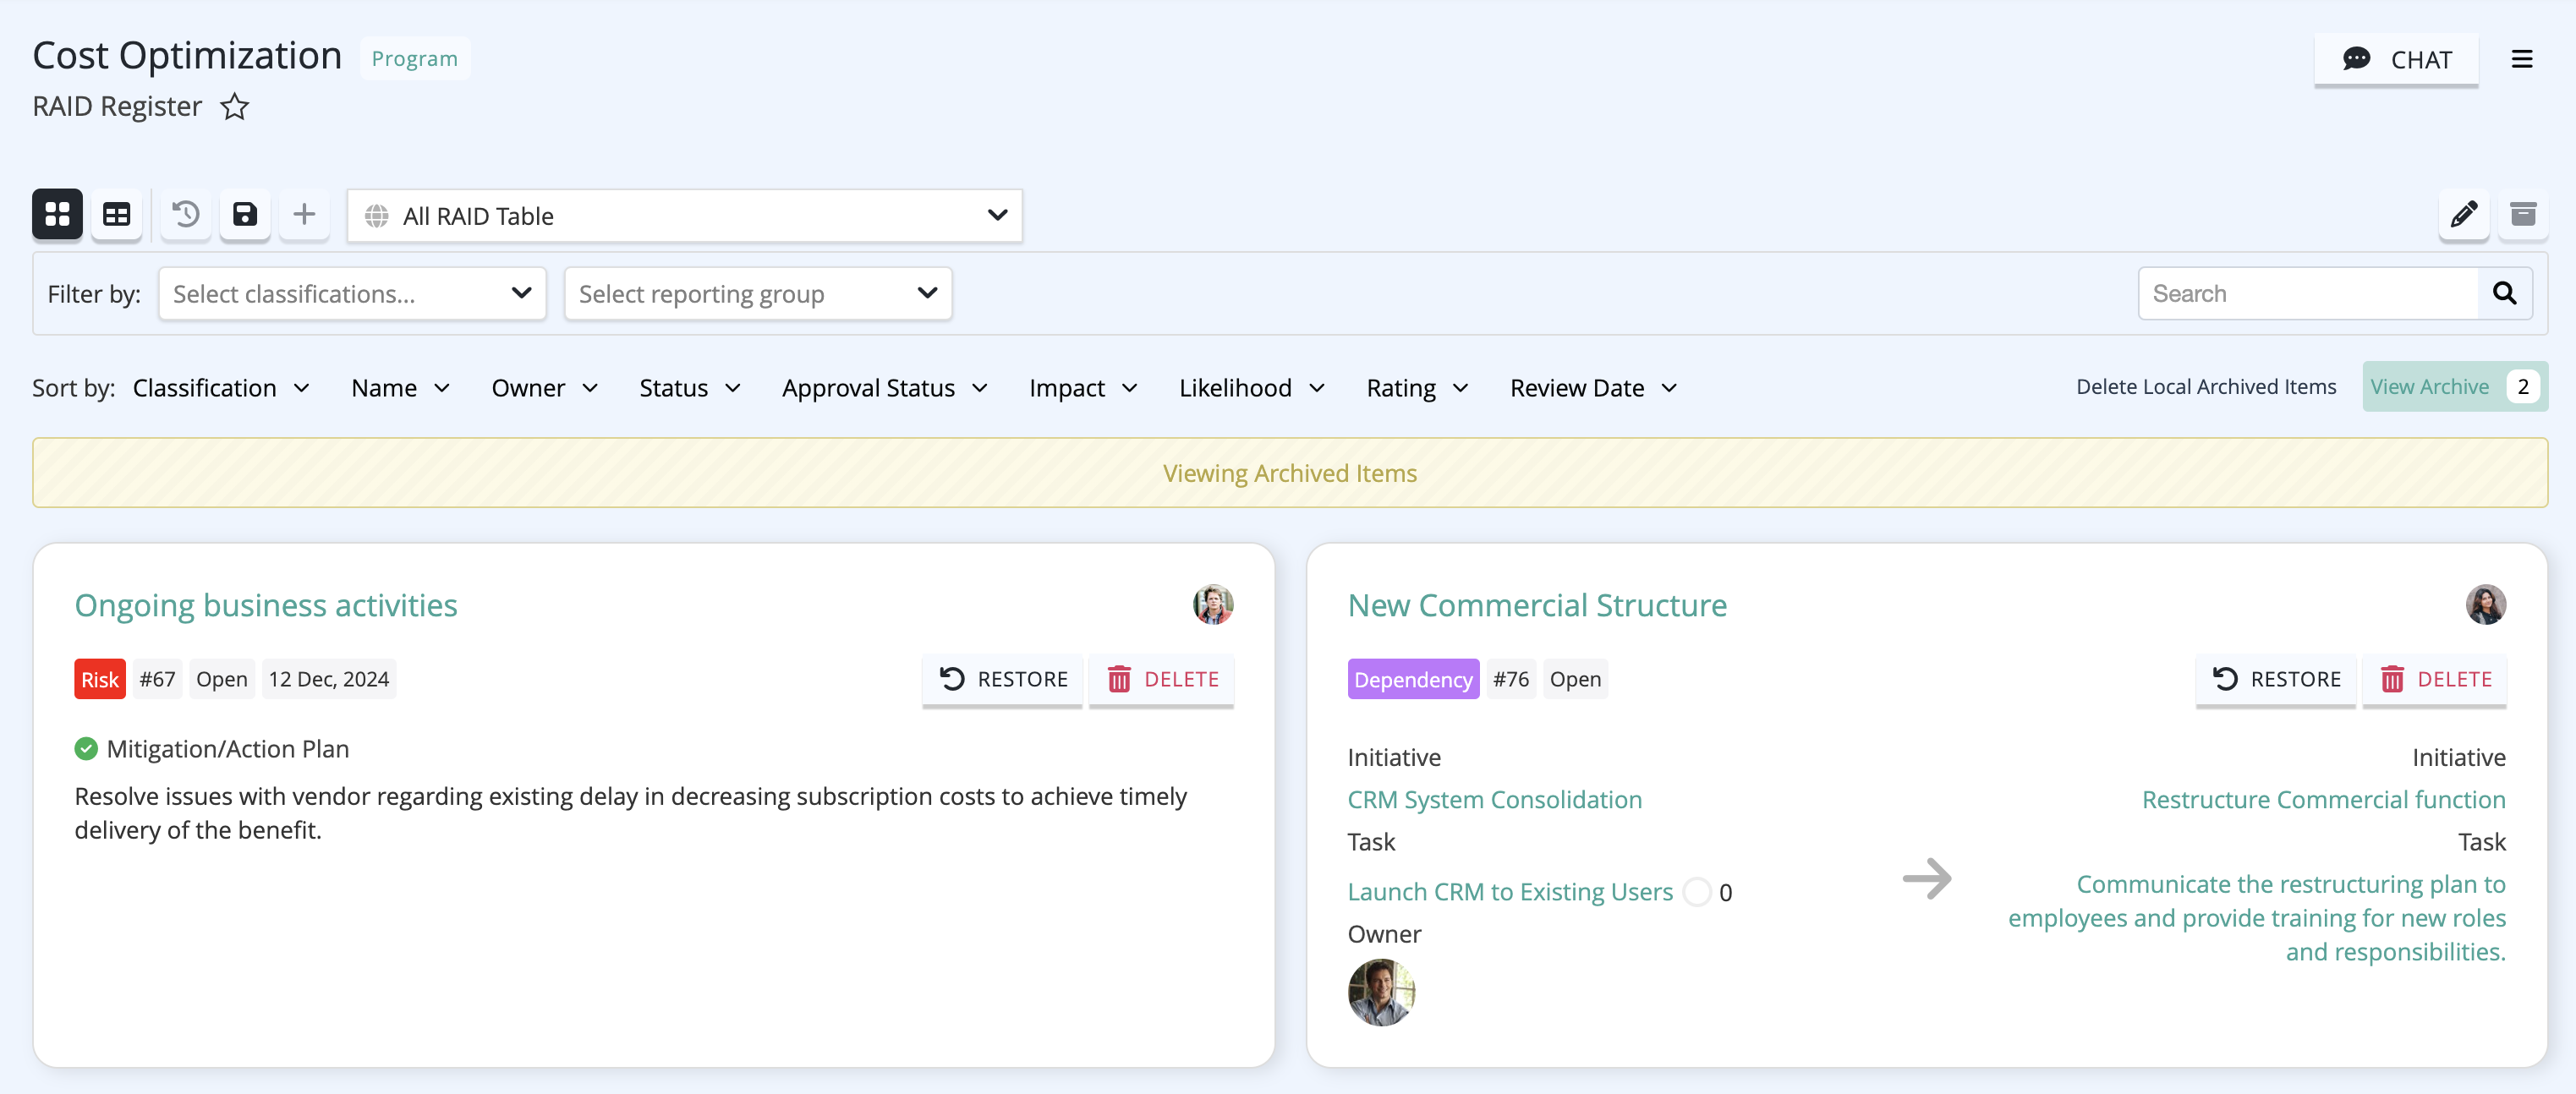Click the Viewing Archived Items banner
Image resolution: width=2576 pixels, height=1094 pixels.
[x=1289, y=473]
